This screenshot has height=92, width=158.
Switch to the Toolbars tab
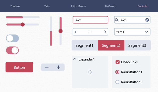point(15,6)
